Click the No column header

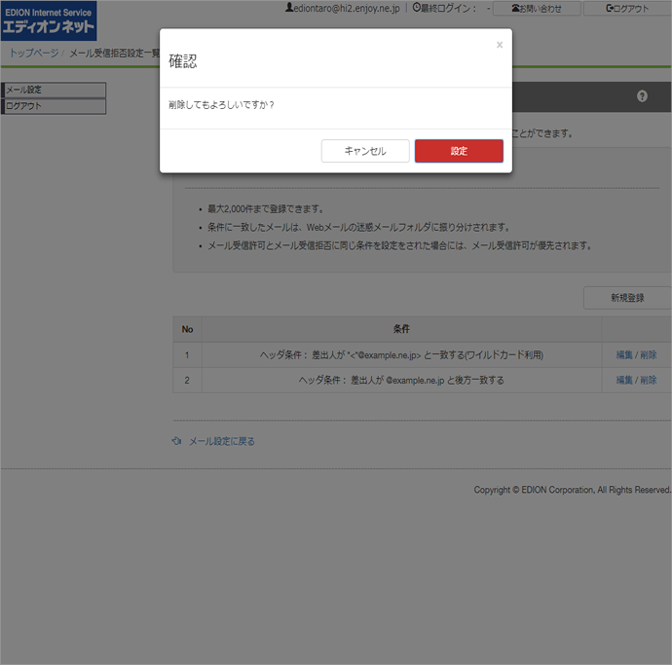[x=187, y=329]
